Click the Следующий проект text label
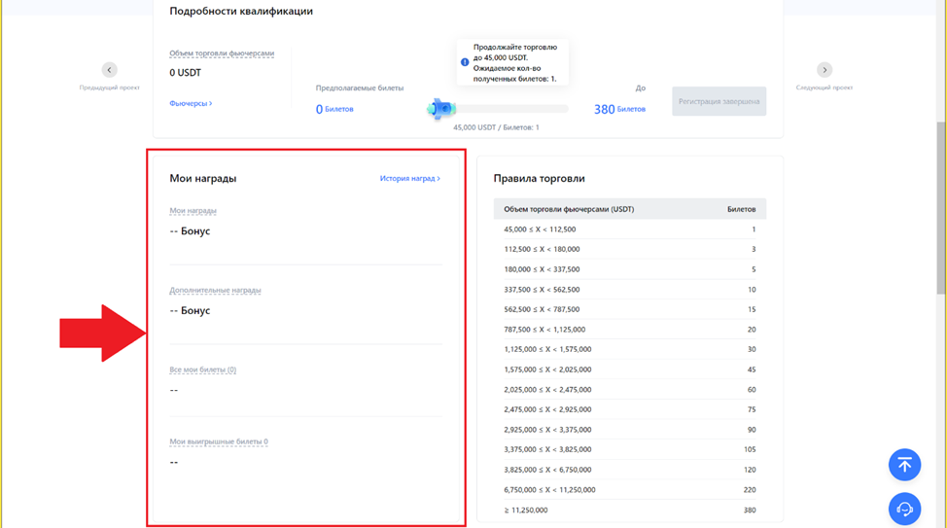 click(x=824, y=88)
